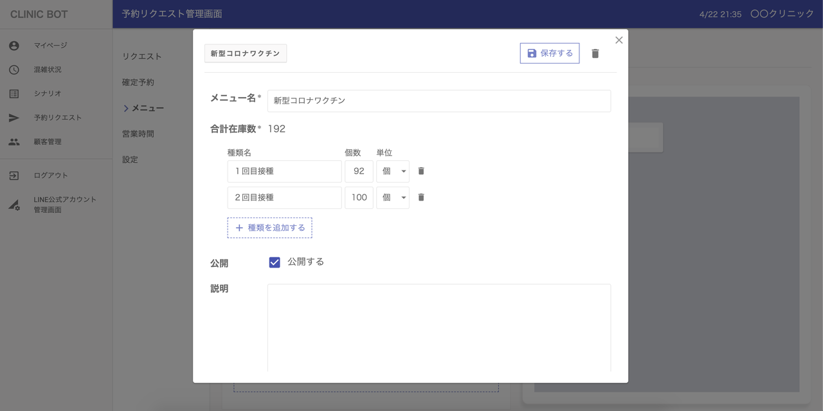Delete the １回目接種 row

(x=421, y=171)
